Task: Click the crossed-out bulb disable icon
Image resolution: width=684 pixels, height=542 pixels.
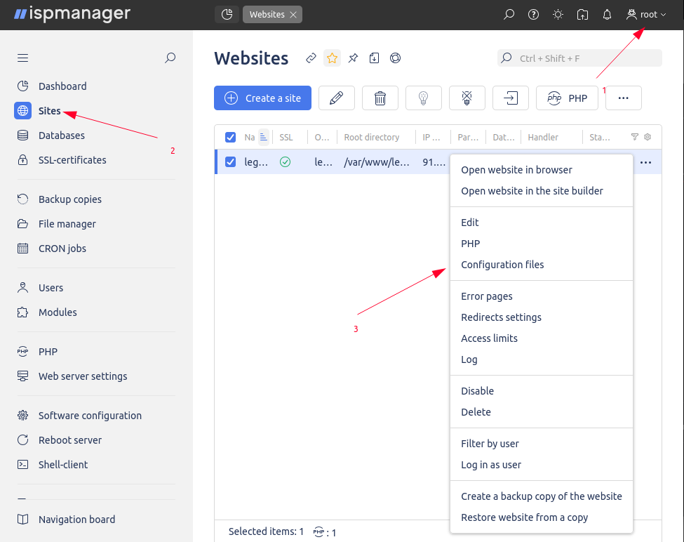Action: 467,98
